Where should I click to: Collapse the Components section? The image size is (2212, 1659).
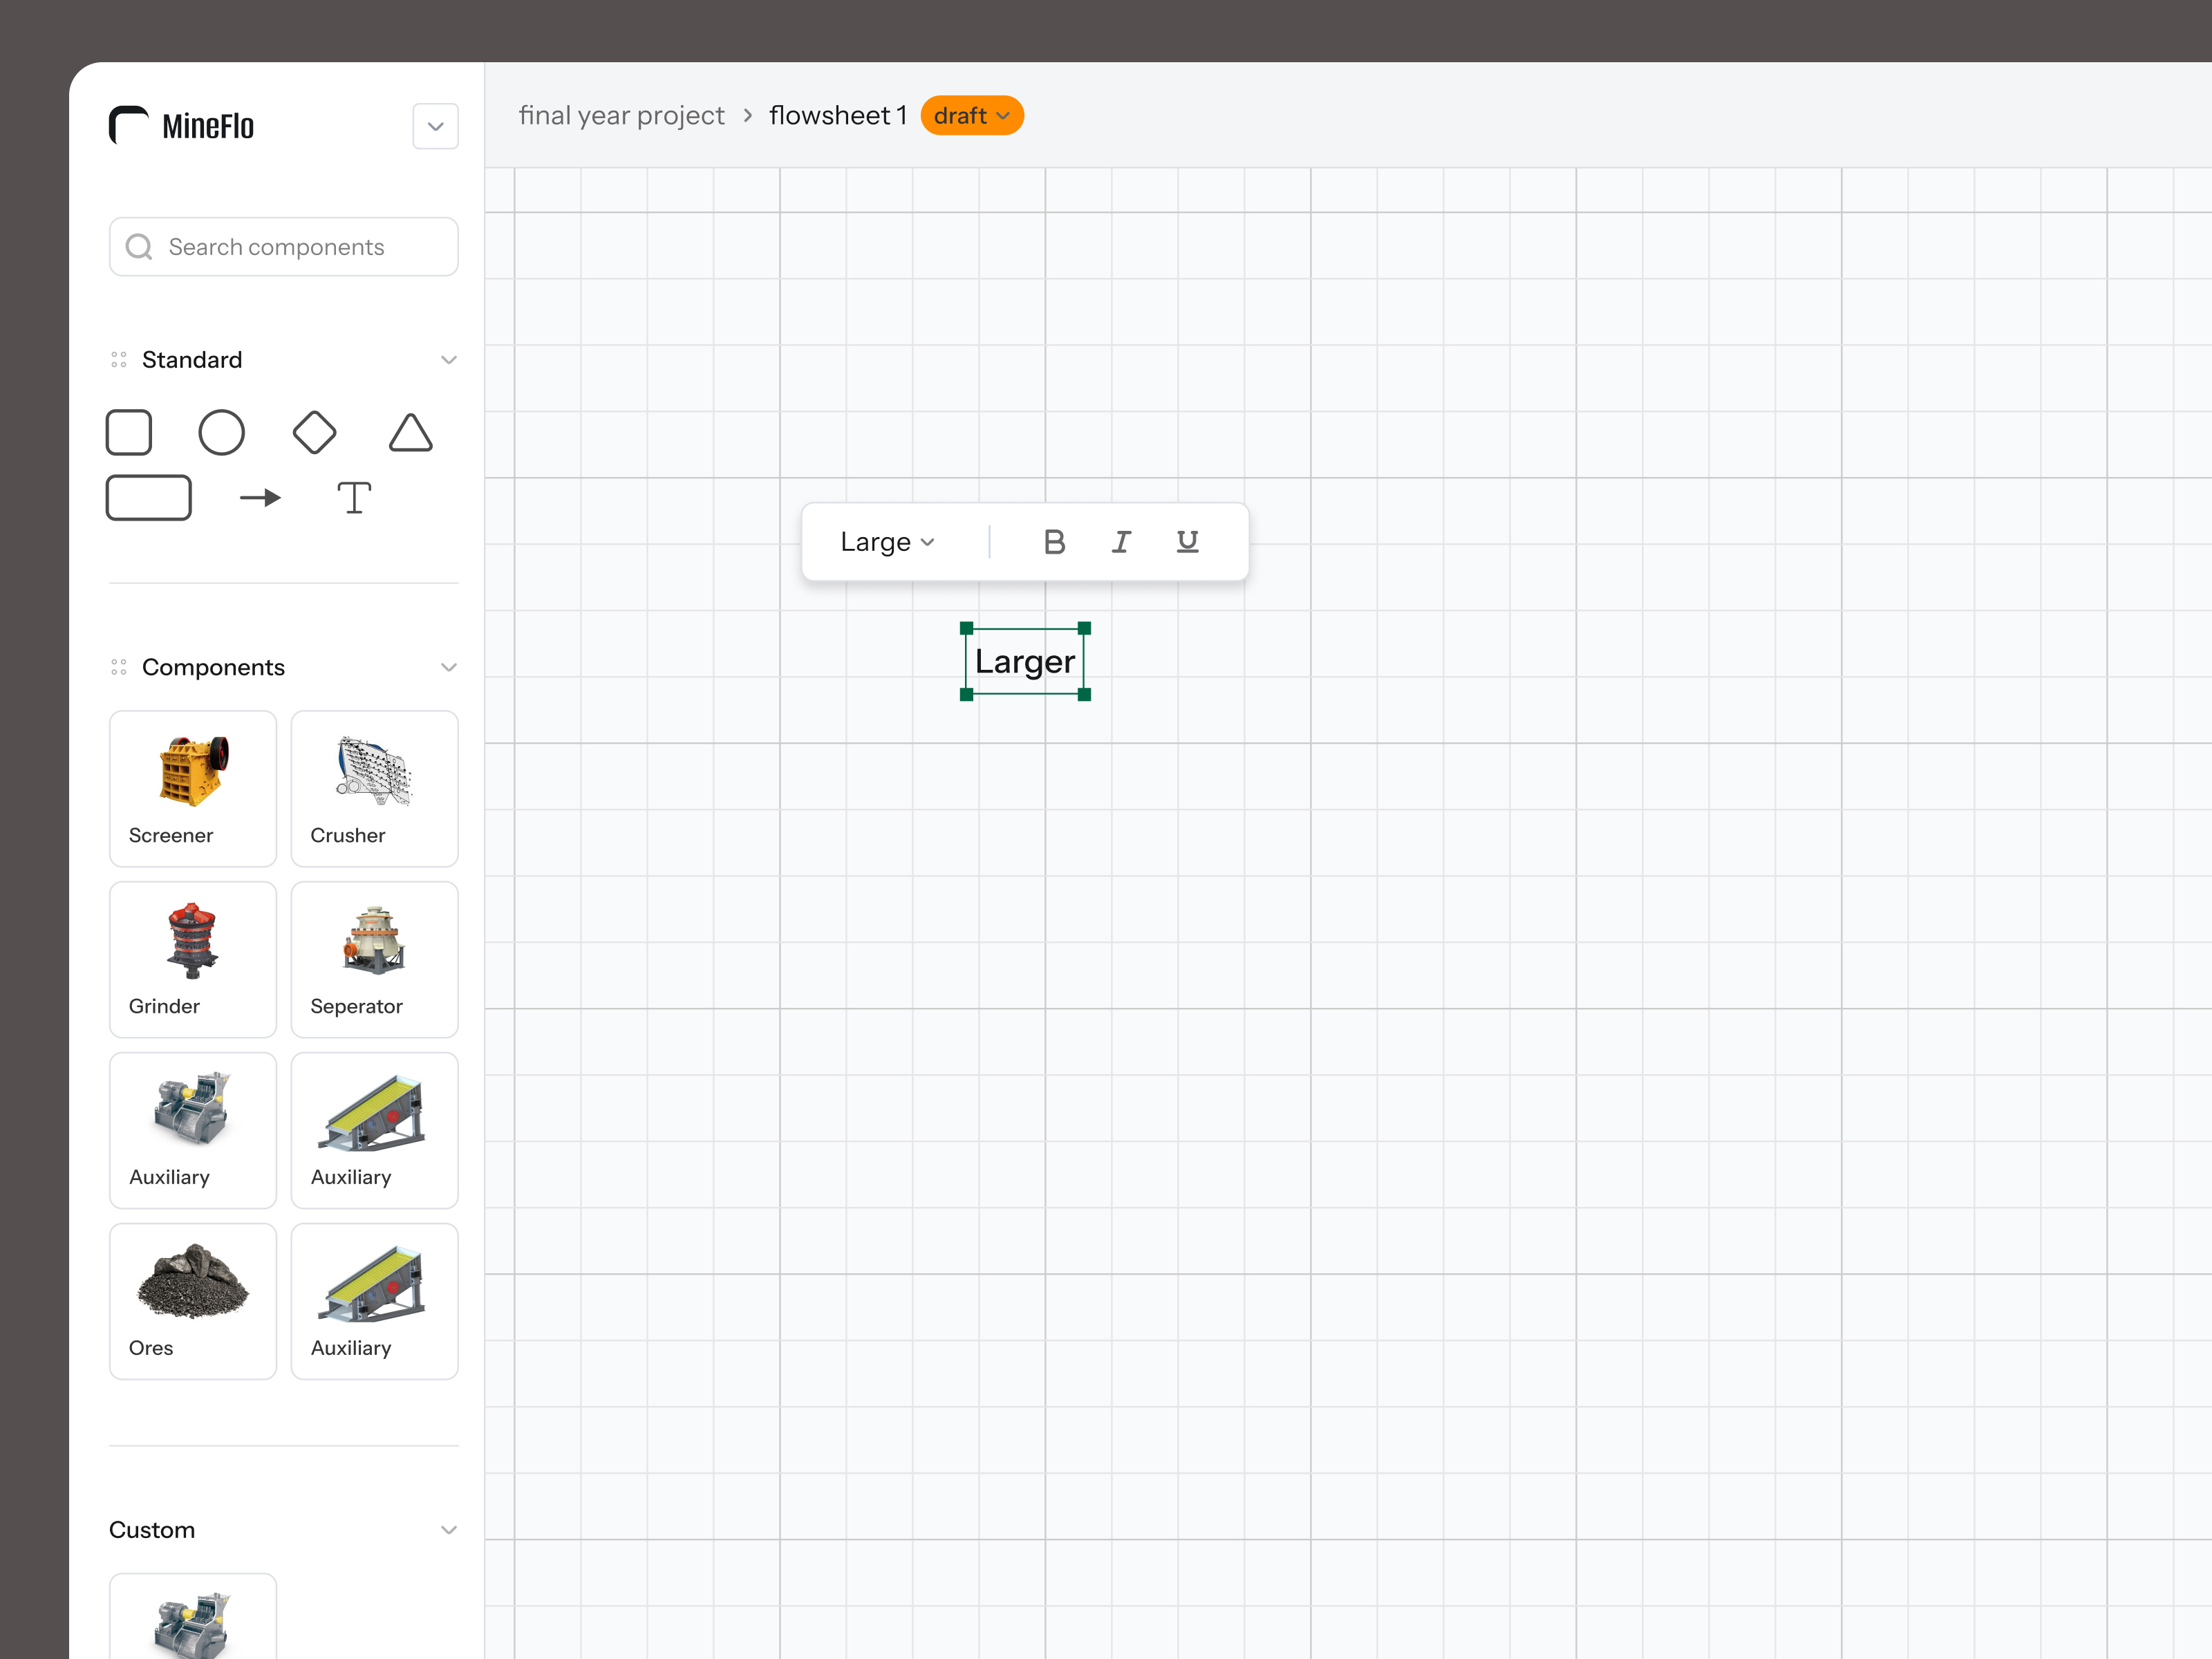449,667
